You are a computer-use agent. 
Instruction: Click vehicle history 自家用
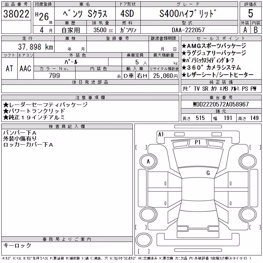point(71,30)
